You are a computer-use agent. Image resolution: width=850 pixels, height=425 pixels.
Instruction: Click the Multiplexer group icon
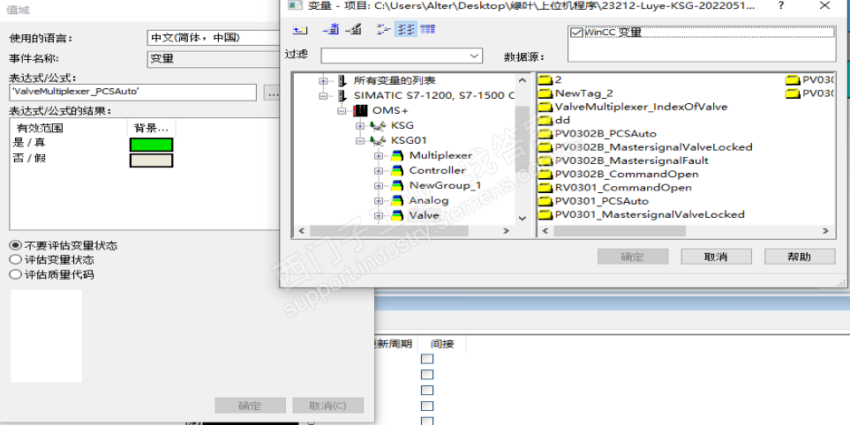(x=397, y=156)
